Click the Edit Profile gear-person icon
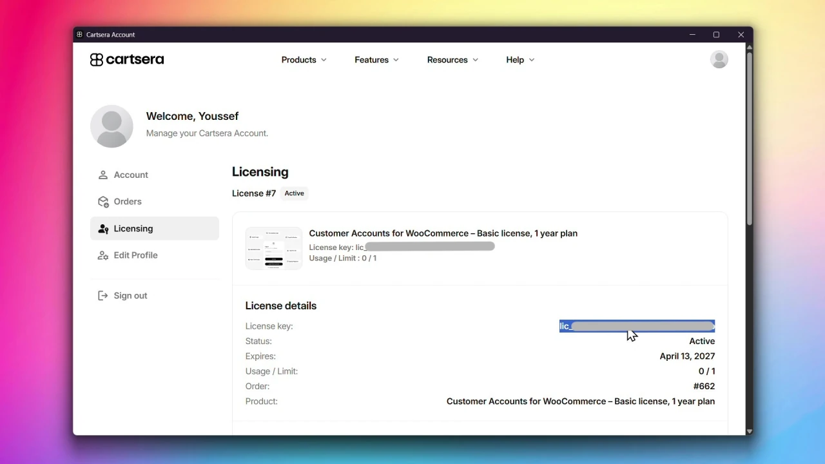This screenshot has height=464, width=825. coord(102,255)
